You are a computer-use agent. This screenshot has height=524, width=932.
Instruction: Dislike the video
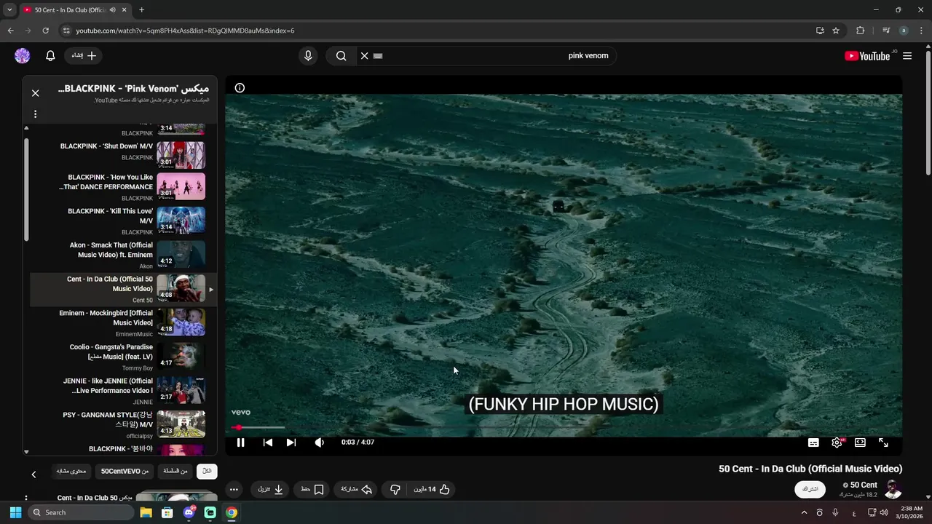[x=395, y=490]
